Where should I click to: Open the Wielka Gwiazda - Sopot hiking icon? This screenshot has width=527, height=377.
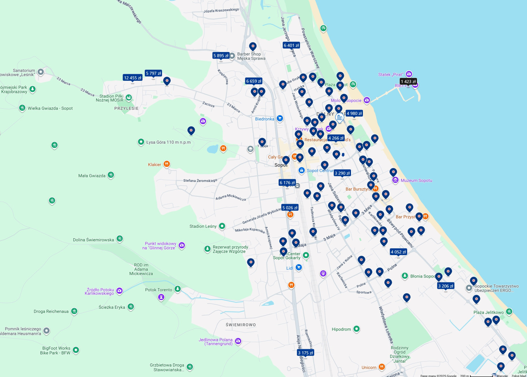coord(22,108)
